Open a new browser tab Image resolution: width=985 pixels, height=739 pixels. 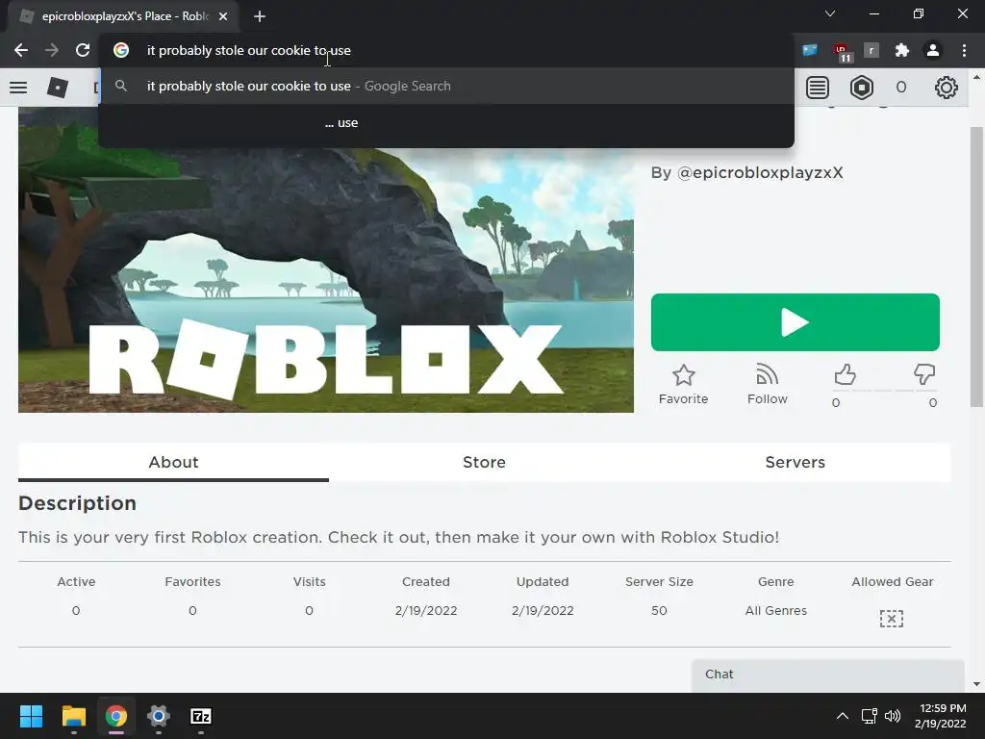260,16
